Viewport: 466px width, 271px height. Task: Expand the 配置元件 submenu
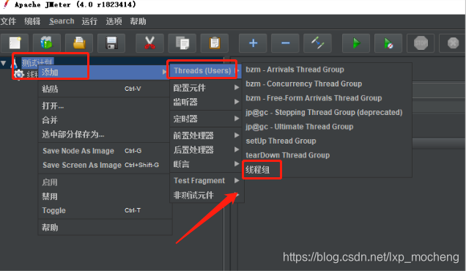(x=206, y=88)
